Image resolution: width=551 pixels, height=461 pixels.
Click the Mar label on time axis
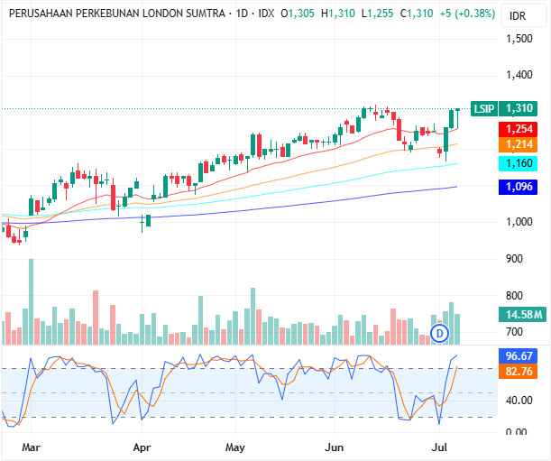(31, 447)
